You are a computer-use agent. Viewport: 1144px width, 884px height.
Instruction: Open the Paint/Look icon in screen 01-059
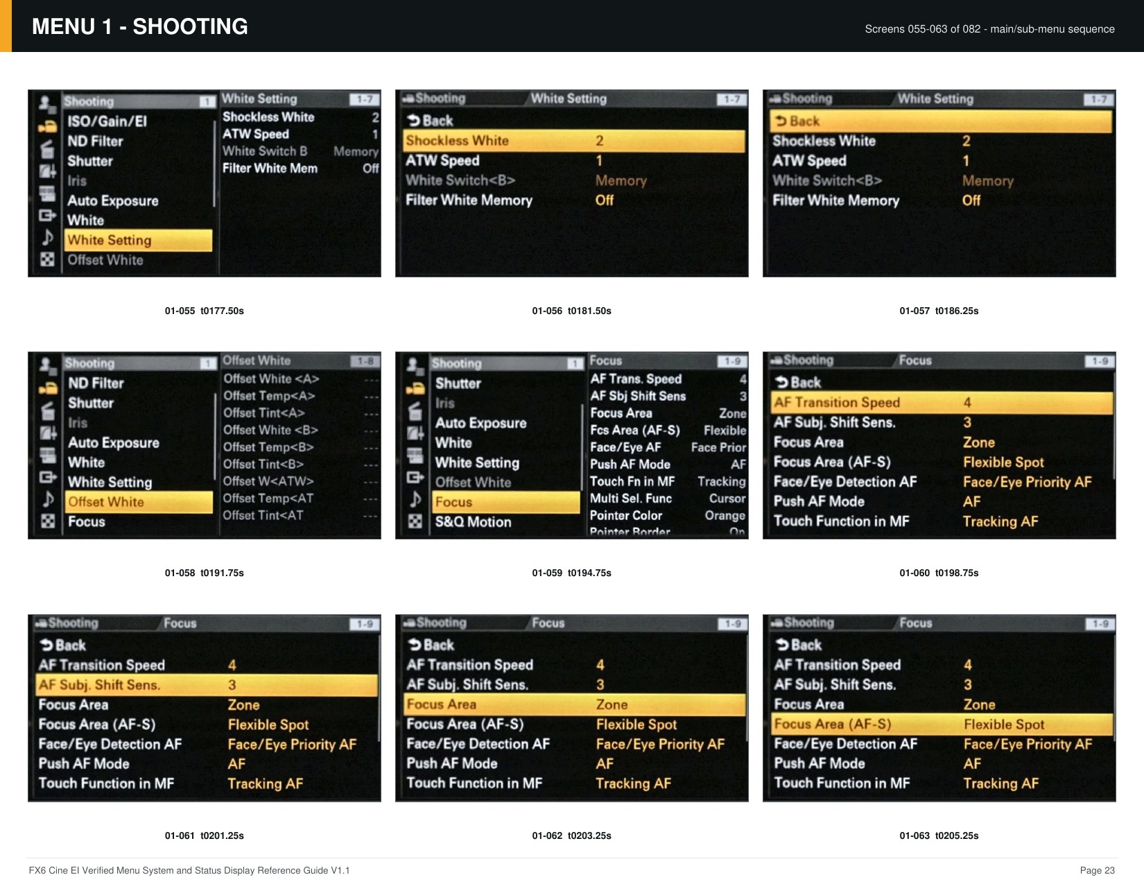click(x=415, y=433)
